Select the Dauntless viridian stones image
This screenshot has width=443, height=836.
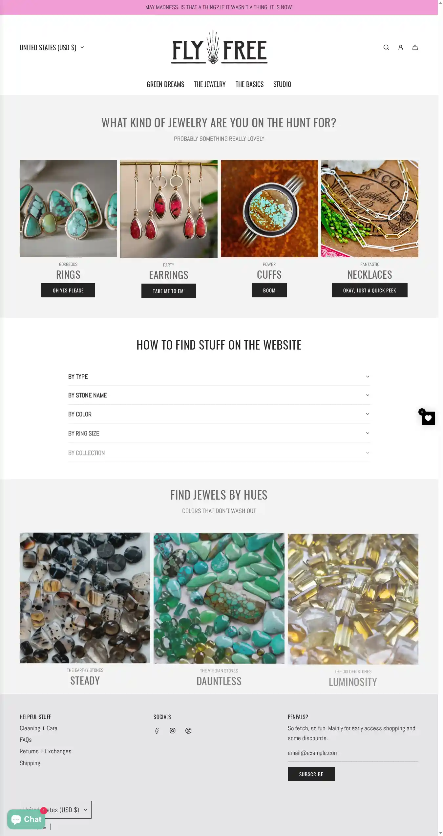[x=219, y=598]
